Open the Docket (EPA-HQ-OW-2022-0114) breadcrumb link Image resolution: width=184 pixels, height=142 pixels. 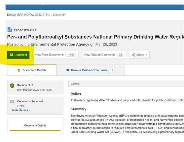point(29,15)
